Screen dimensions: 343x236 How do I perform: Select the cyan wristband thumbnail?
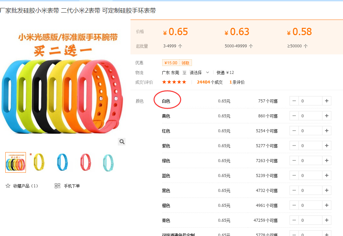click(108, 162)
